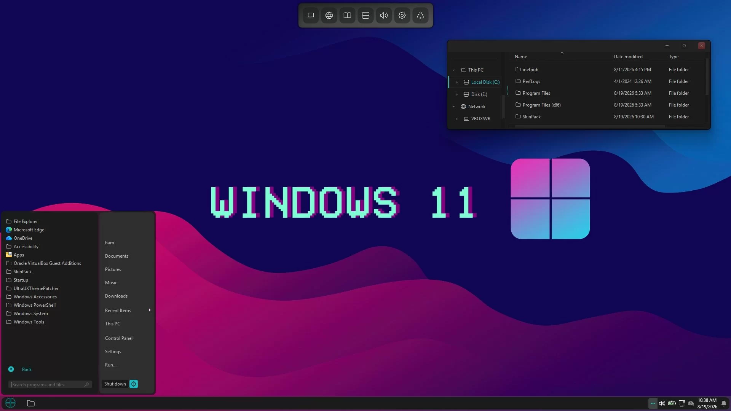The image size is (731, 411).
Task: Click the horizontal scrollbar in the file list
Action: point(589,126)
